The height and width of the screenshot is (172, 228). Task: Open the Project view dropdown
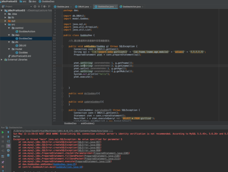pyautogui.click(x=31, y=6)
